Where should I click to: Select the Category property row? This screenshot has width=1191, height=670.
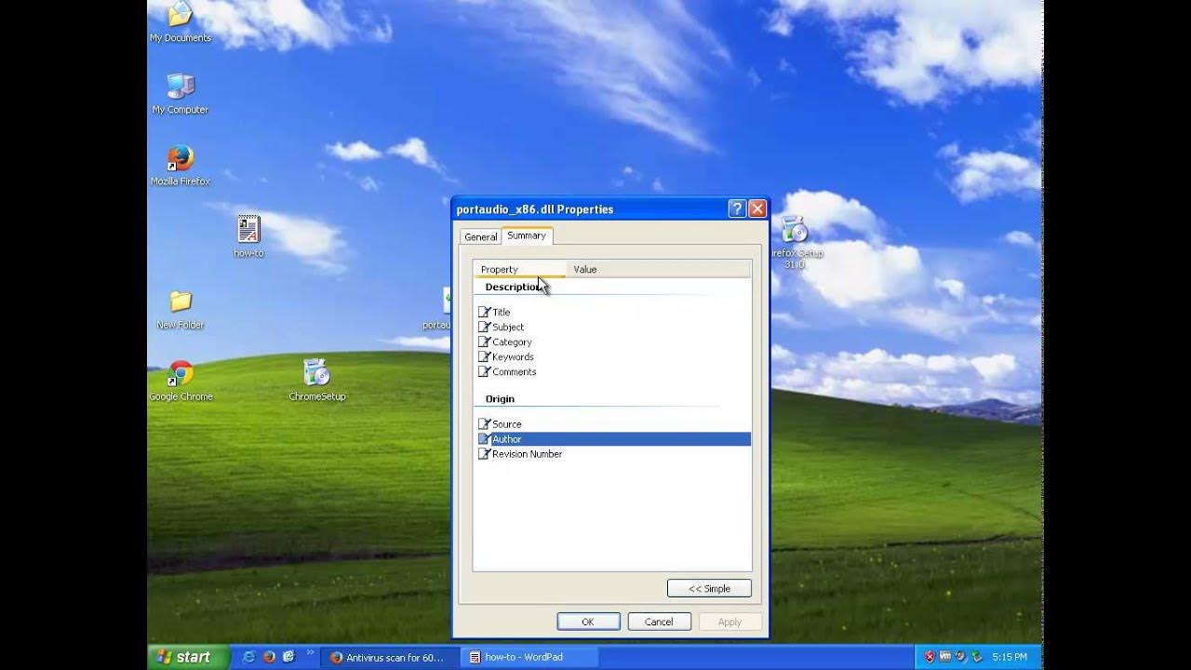coord(612,342)
